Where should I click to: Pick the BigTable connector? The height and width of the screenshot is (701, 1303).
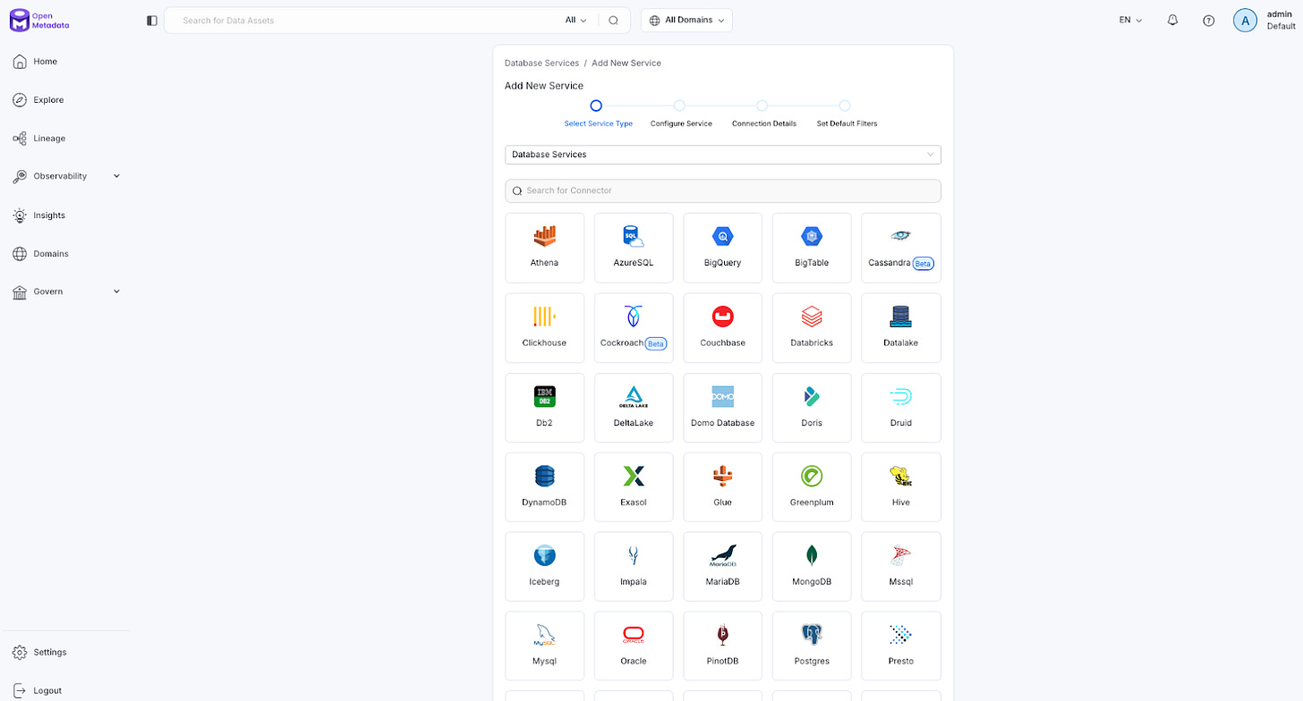(812, 248)
